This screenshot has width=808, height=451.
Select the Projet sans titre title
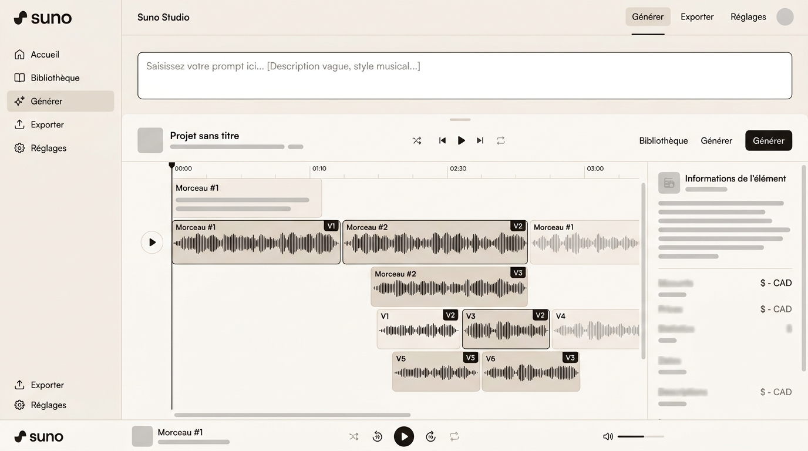coord(204,136)
